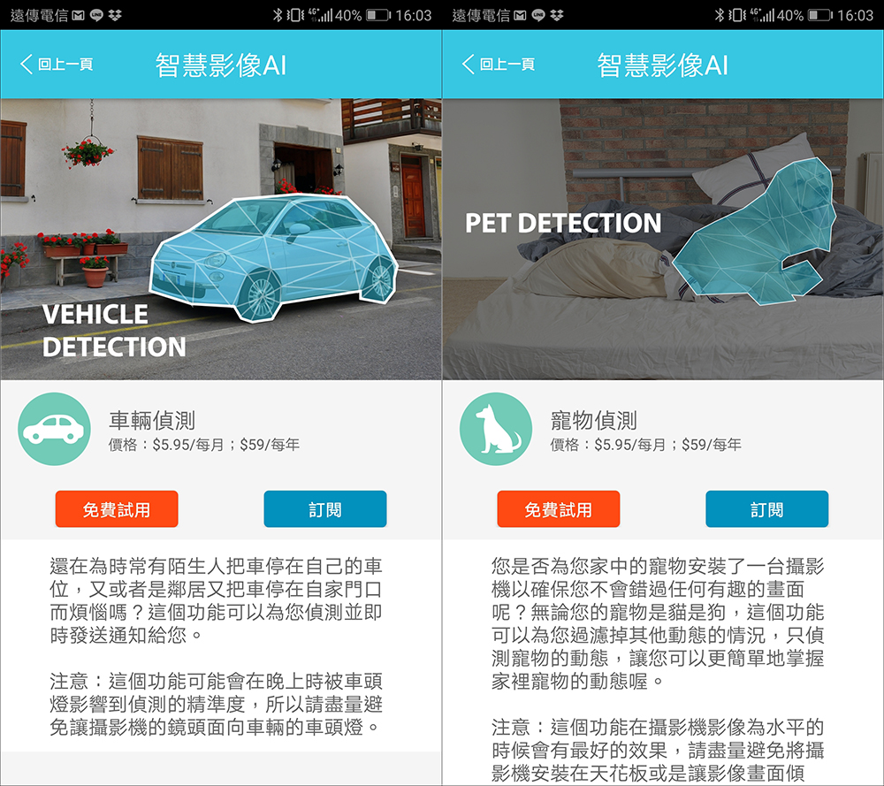Tap the mail icon in left status bar
The height and width of the screenshot is (786, 884).
(79, 15)
